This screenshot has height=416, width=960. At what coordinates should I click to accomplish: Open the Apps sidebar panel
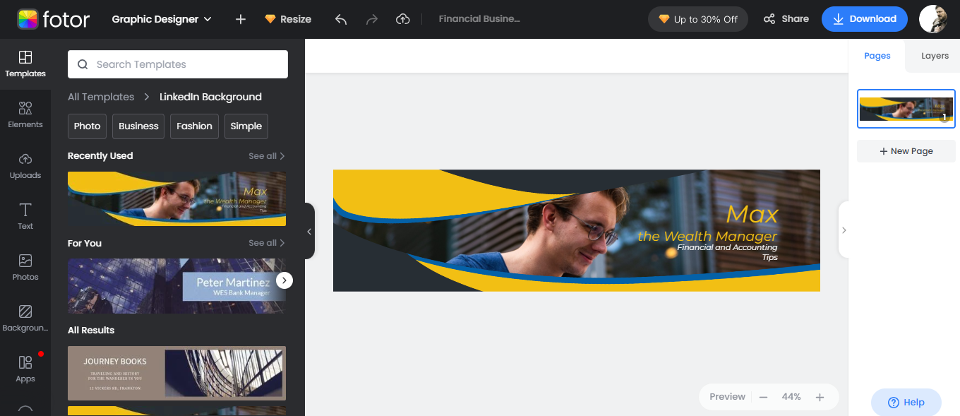click(25, 369)
